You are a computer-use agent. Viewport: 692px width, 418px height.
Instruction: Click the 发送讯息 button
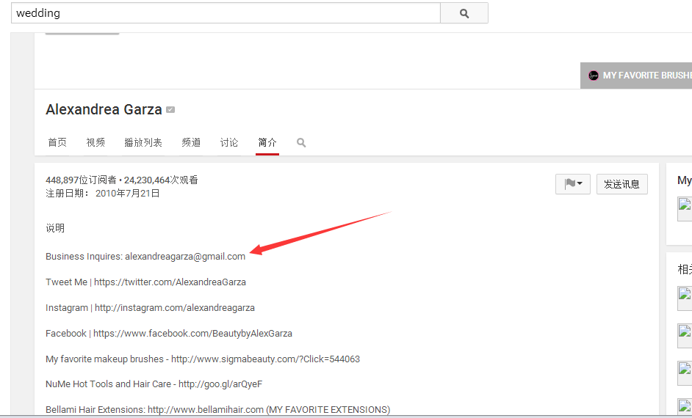(621, 184)
